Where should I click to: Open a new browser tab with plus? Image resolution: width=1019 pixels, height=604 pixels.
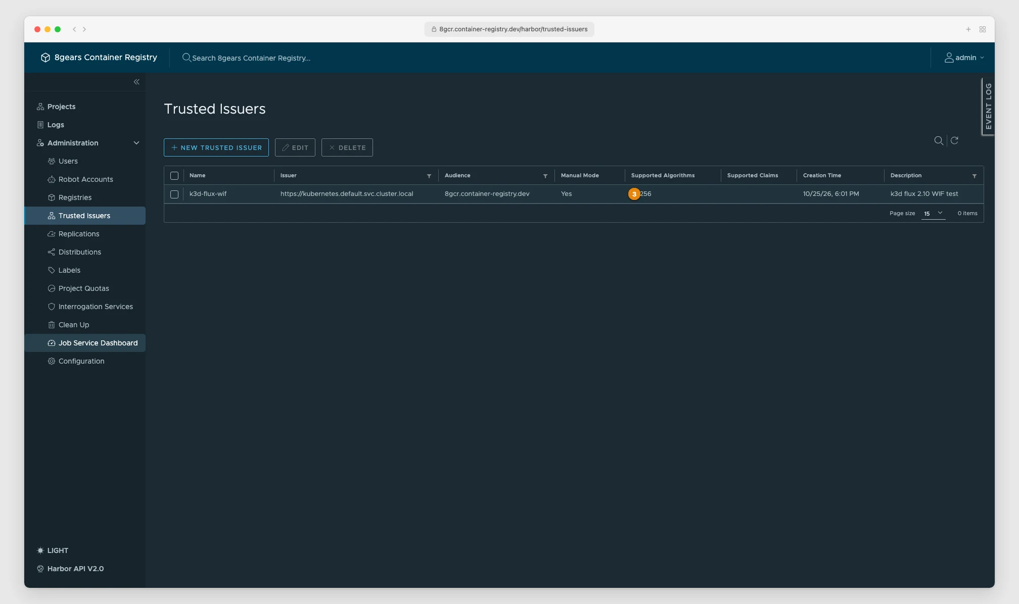968,29
